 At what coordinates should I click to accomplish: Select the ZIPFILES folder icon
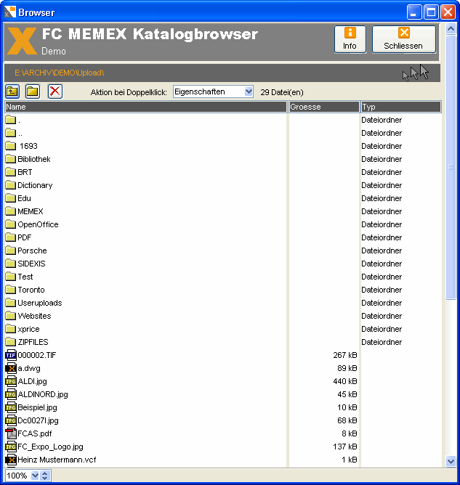point(10,342)
